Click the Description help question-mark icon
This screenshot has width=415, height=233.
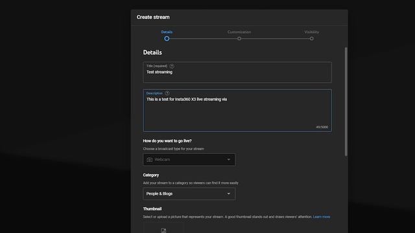point(167,93)
